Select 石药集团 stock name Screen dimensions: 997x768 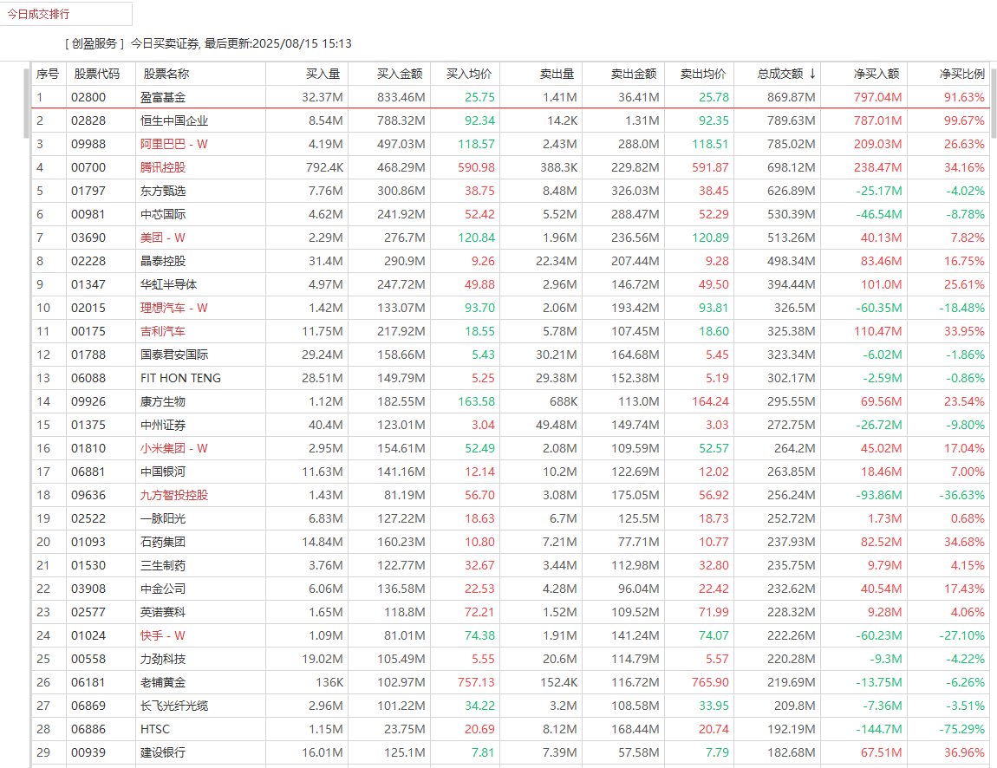coord(163,542)
